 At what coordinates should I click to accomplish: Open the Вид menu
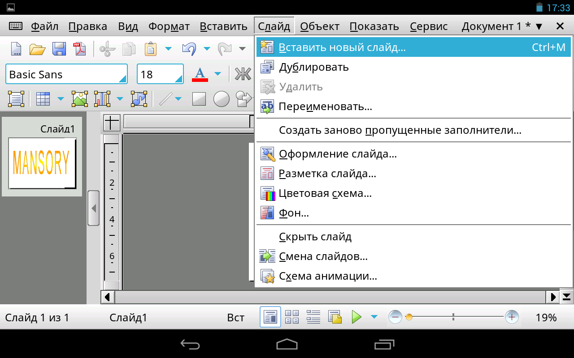128,26
